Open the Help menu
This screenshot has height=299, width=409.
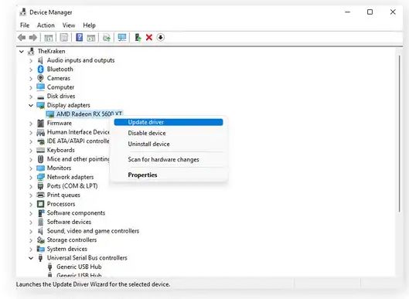(x=89, y=25)
